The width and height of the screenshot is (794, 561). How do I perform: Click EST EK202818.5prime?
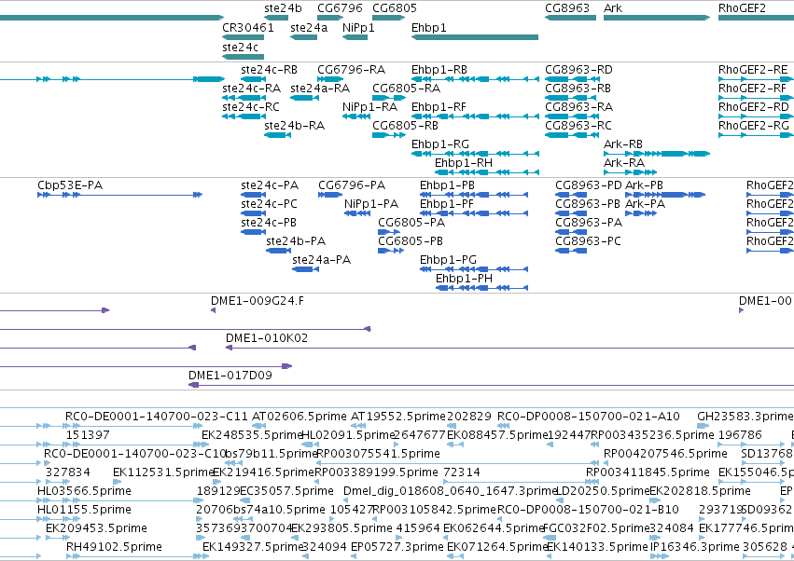[700, 491]
